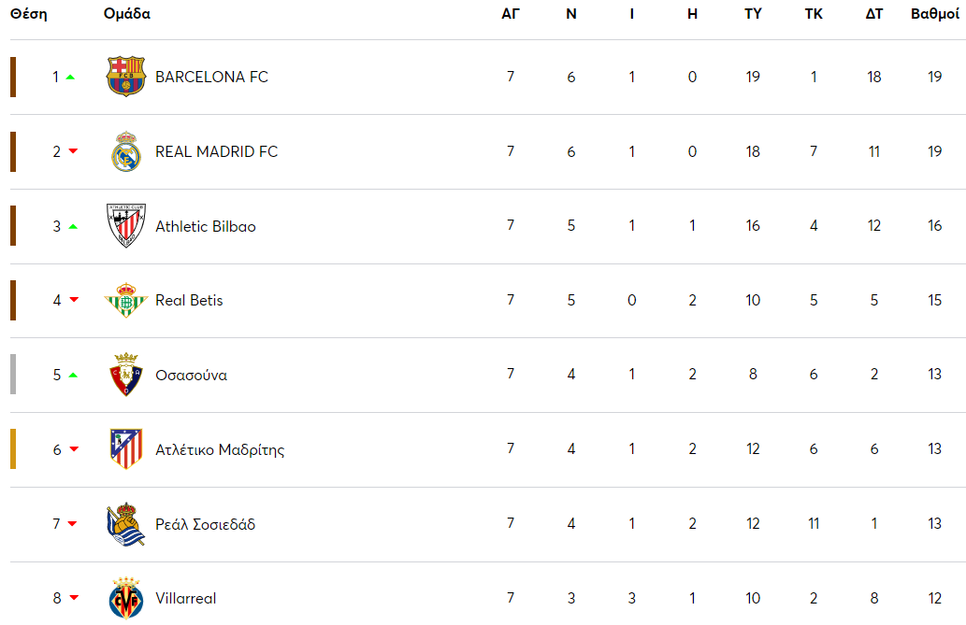Click the Ομάδα column header
Image resolution: width=966 pixels, height=625 pixels.
point(127,14)
